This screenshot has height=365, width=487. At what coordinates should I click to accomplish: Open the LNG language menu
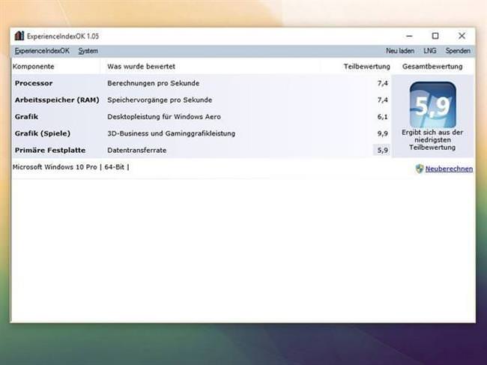(x=430, y=51)
